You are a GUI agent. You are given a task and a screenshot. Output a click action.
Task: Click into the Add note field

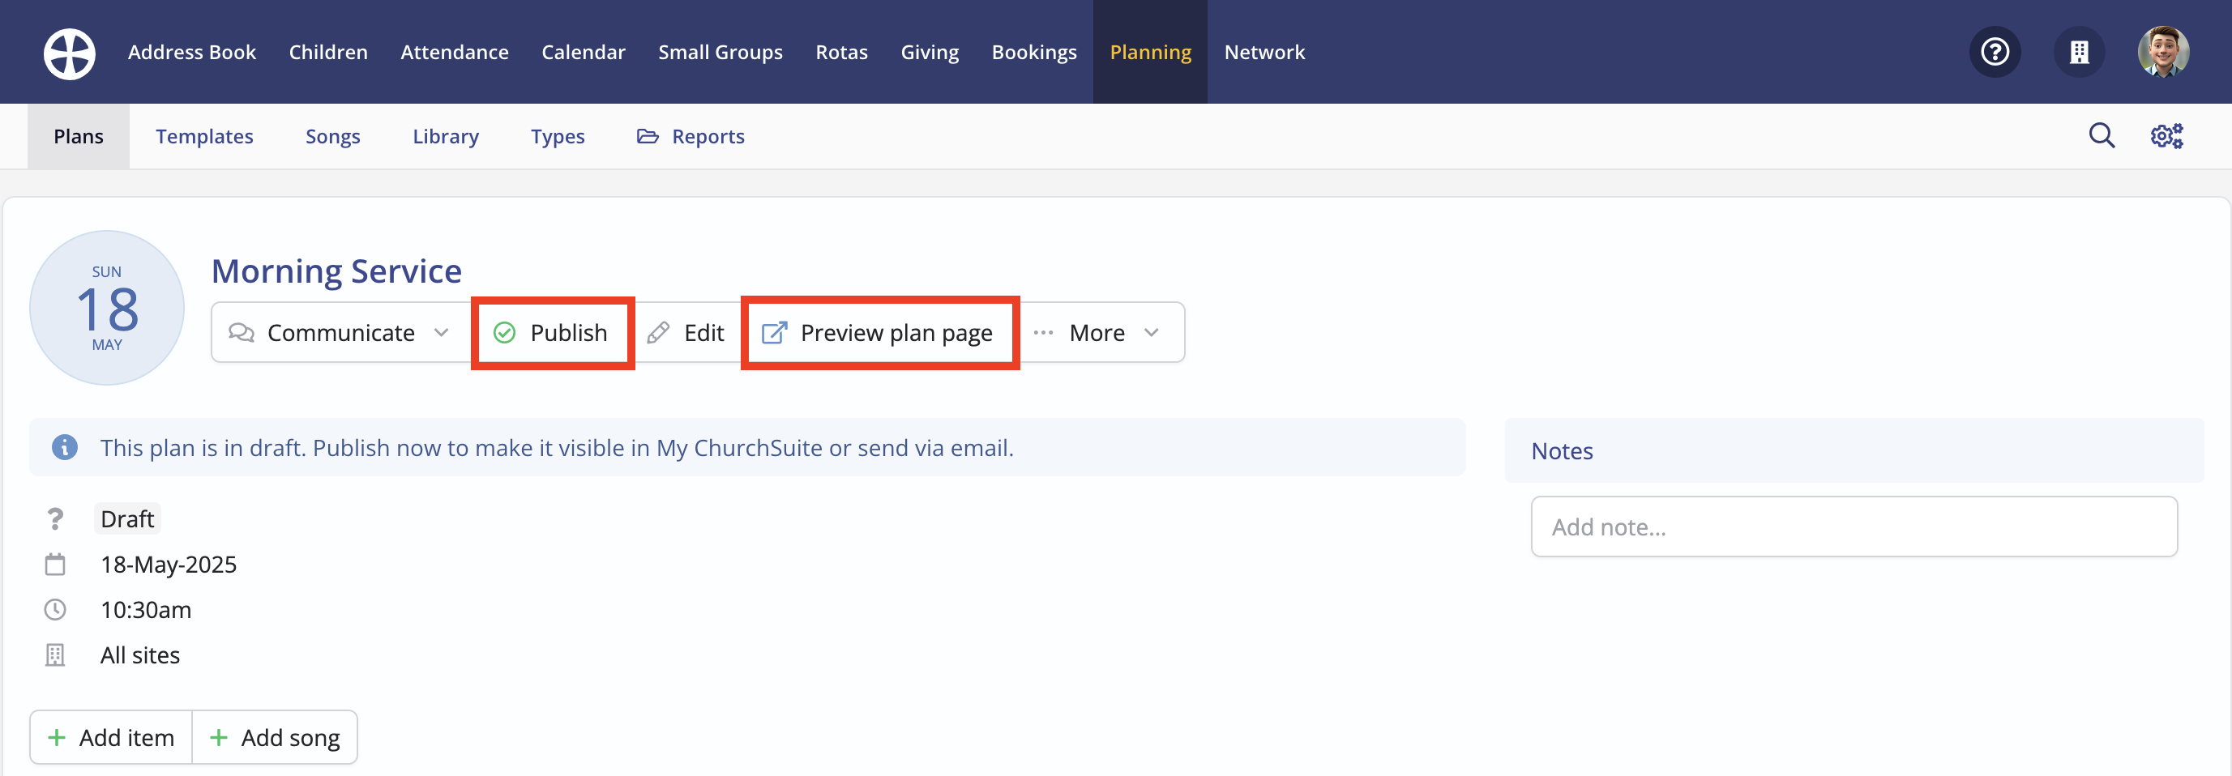pyautogui.click(x=1854, y=527)
